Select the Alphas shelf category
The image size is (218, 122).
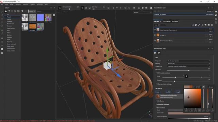[x=9, y=19]
